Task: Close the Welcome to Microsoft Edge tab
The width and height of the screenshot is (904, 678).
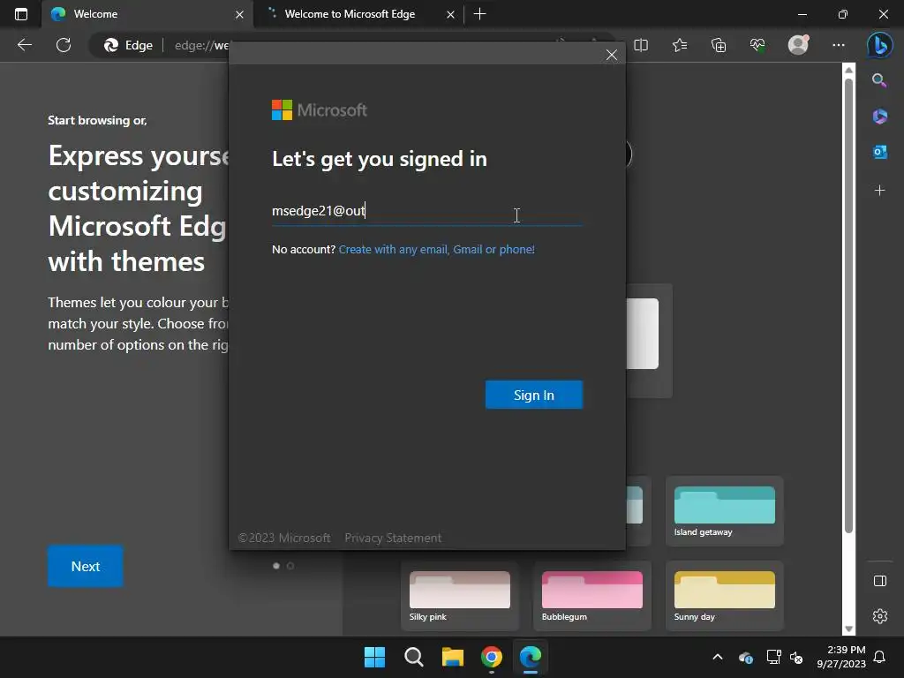Action: click(450, 14)
